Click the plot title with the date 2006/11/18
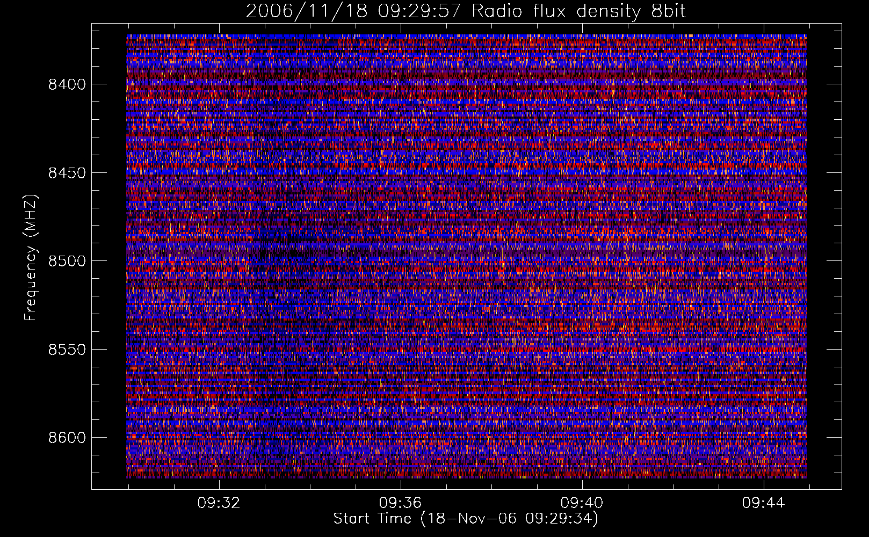869x537 pixels. [466, 11]
